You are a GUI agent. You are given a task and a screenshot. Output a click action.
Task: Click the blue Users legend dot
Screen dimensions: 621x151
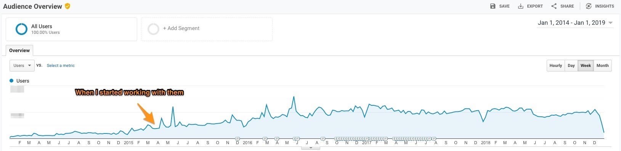coord(11,81)
